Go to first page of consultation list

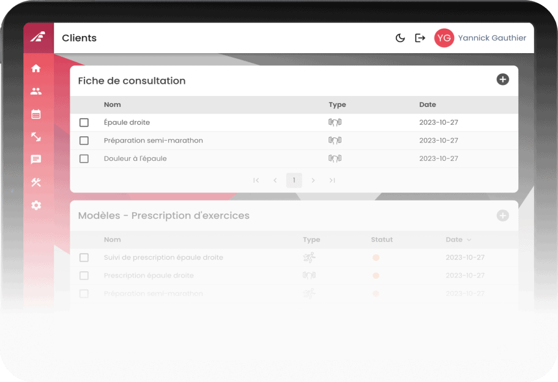(256, 180)
